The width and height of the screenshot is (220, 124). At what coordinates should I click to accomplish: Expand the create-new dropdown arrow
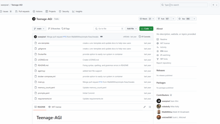pos(217,5)
